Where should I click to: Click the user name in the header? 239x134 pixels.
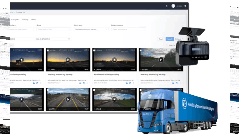click(179, 6)
